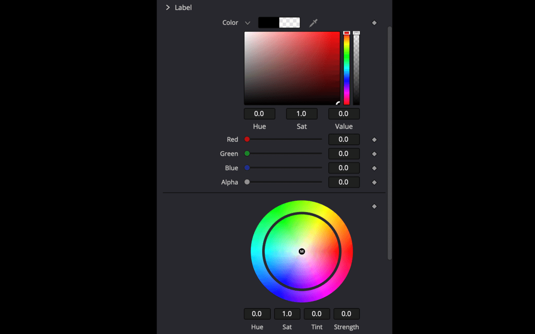Click the Green slider handle
Image resolution: width=535 pixels, height=334 pixels.
(247, 154)
